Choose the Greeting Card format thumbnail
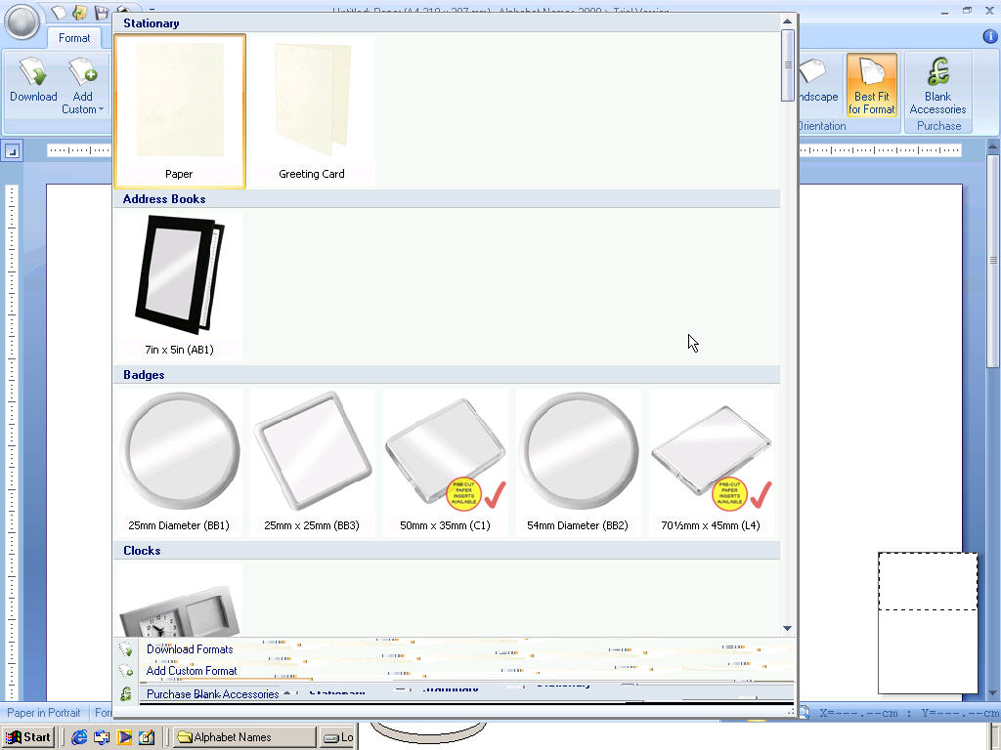Viewport: 1001px width, 750px height. coord(312,110)
